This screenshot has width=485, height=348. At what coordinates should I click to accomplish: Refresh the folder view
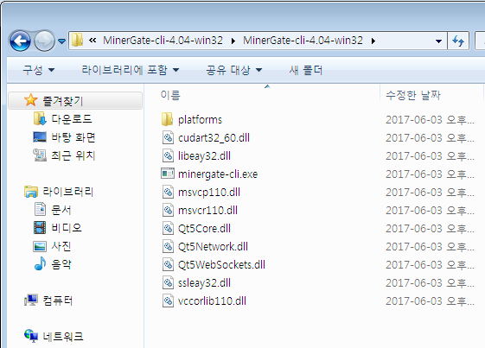[458, 41]
